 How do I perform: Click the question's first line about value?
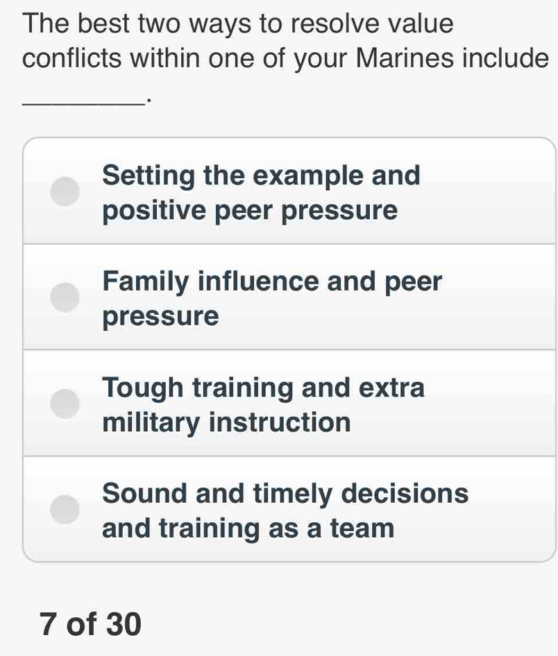[x=238, y=24]
